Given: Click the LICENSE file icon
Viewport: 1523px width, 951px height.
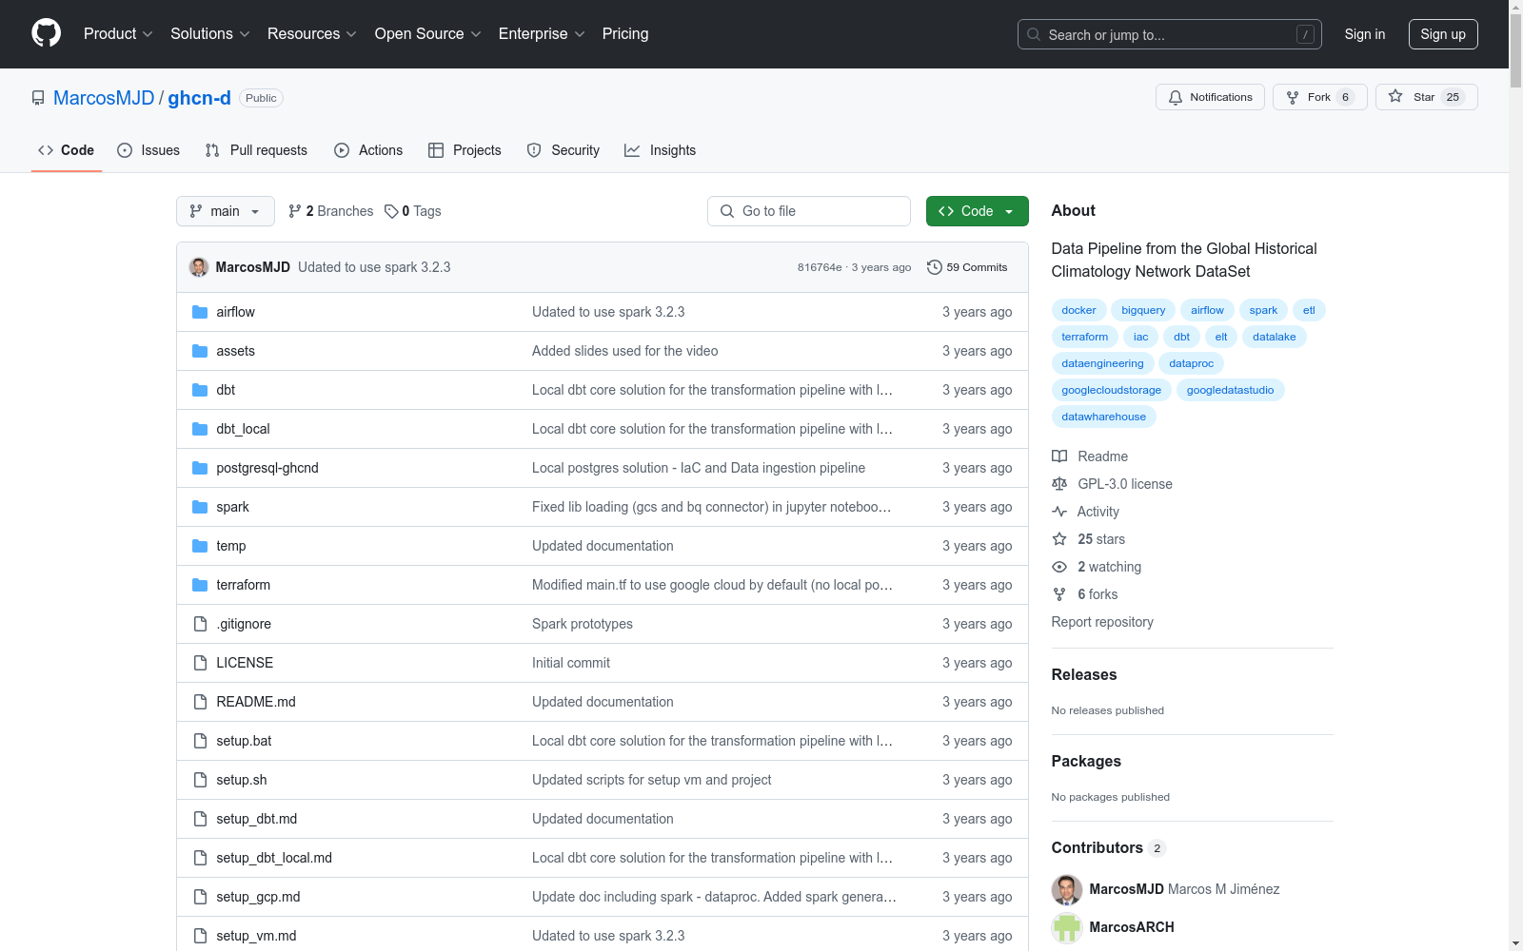Looking at the screenshot, I should pos(200,663).
